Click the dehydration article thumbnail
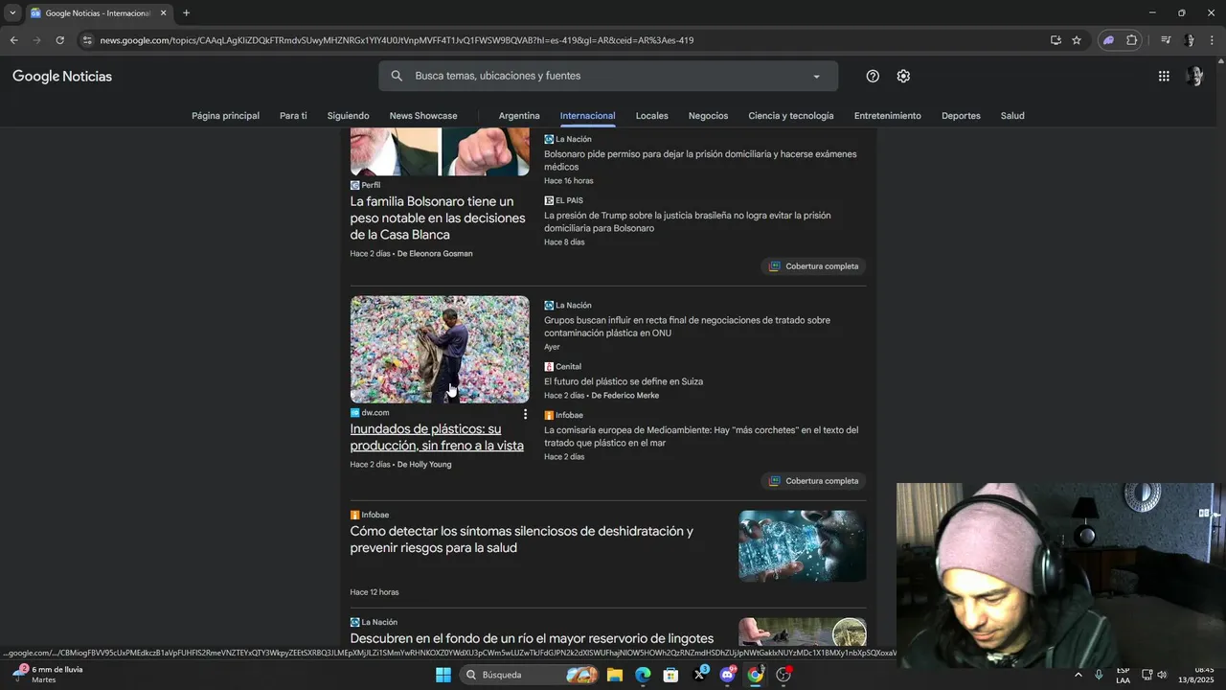1226x690 pixels. (x=803, y=546)
